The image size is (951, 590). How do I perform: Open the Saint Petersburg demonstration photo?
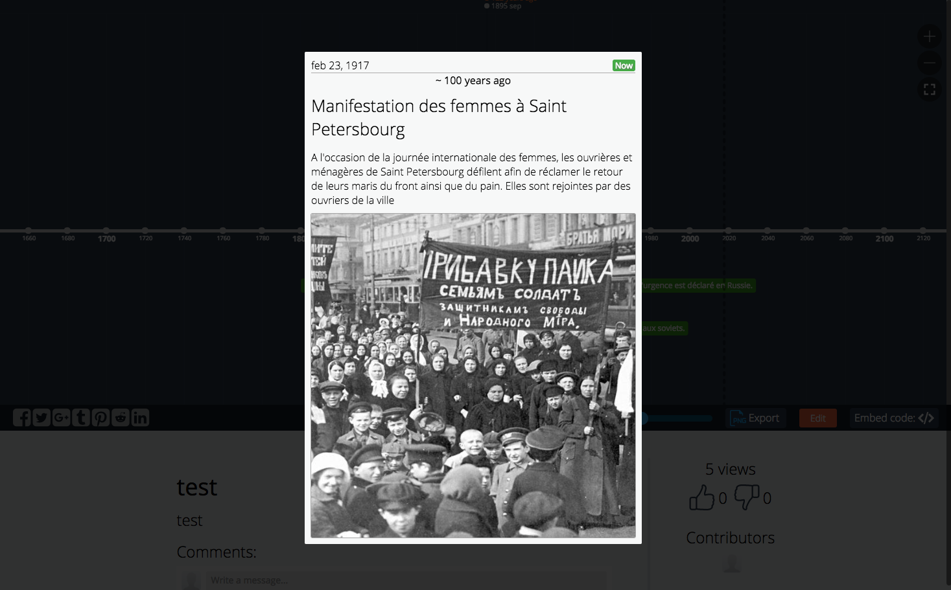click(x=473, y=376)
